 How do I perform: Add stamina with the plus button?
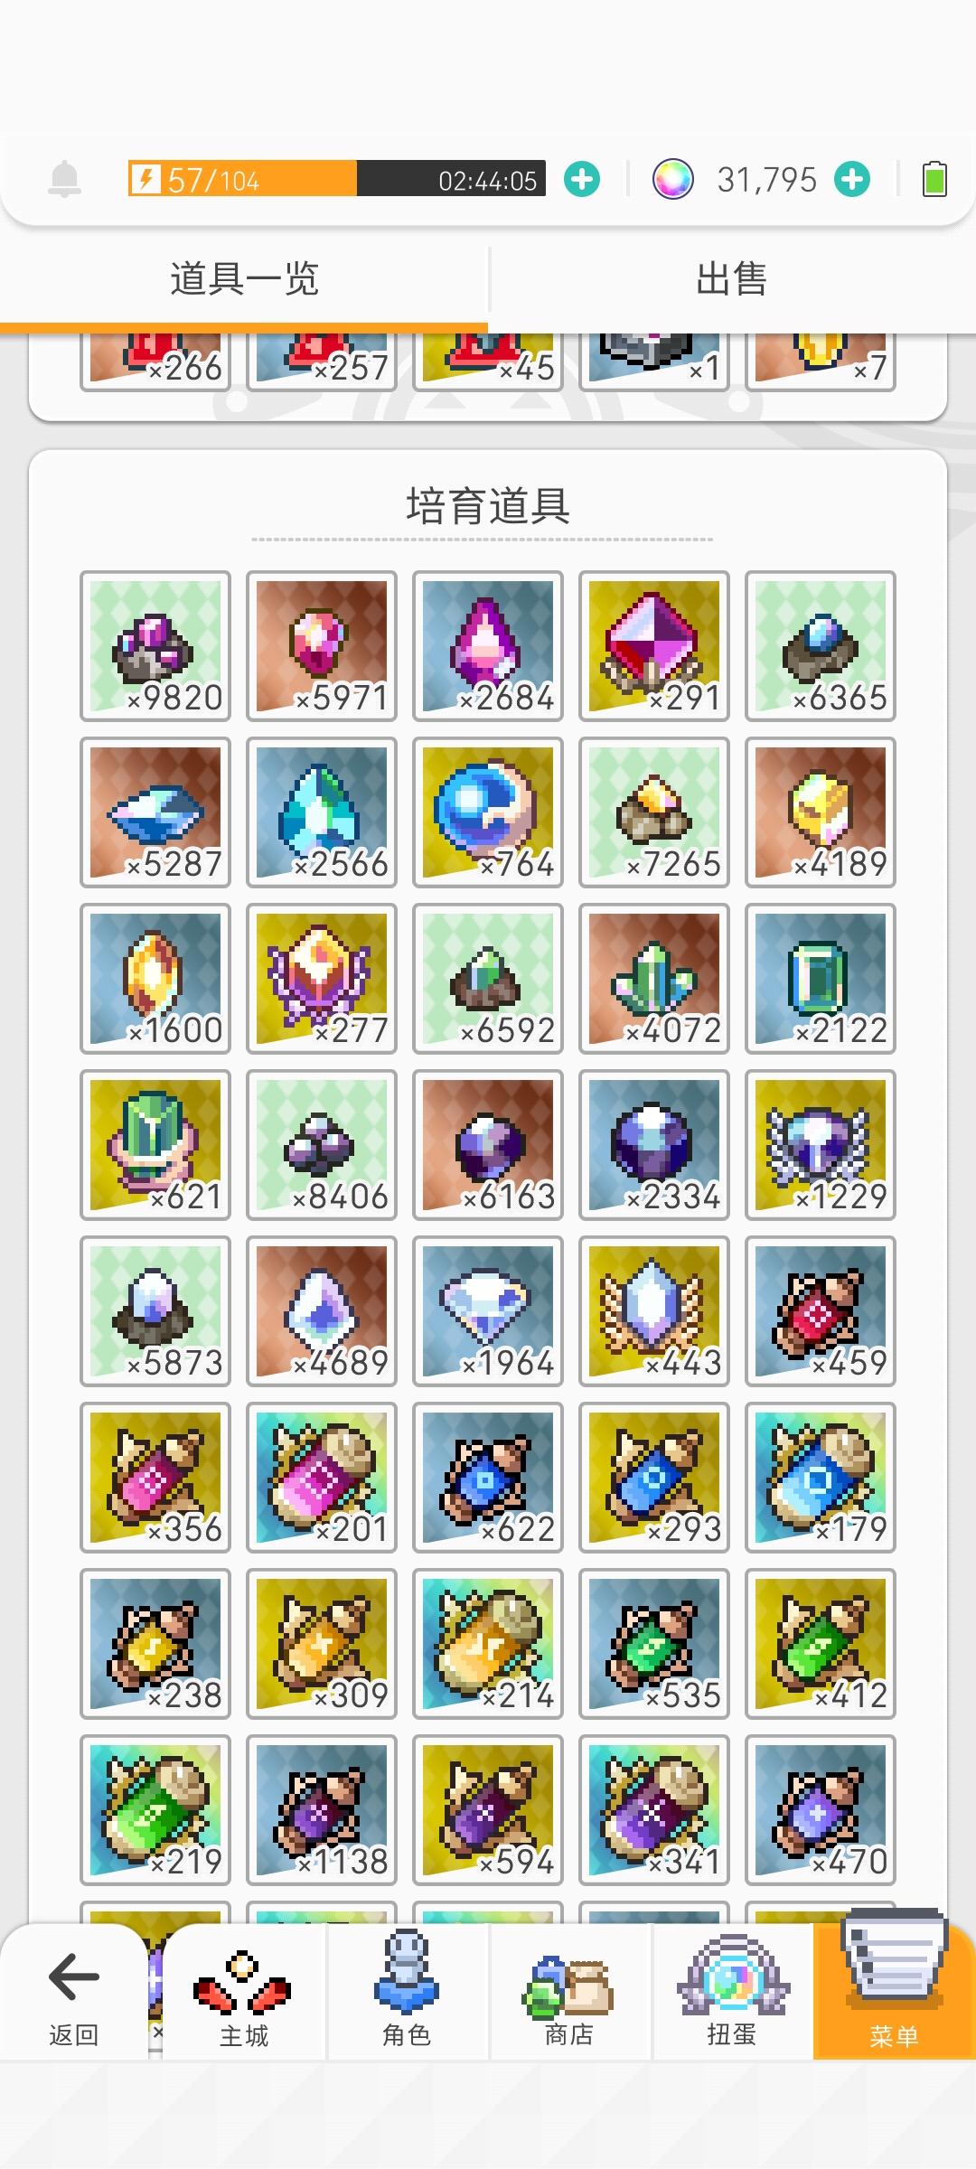[x=582, y=179]
